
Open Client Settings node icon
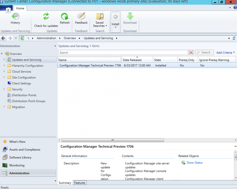tap(9, 83)
